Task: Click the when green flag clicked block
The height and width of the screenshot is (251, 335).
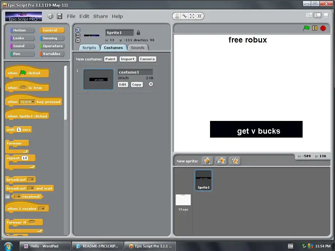Action: [27, 72]
